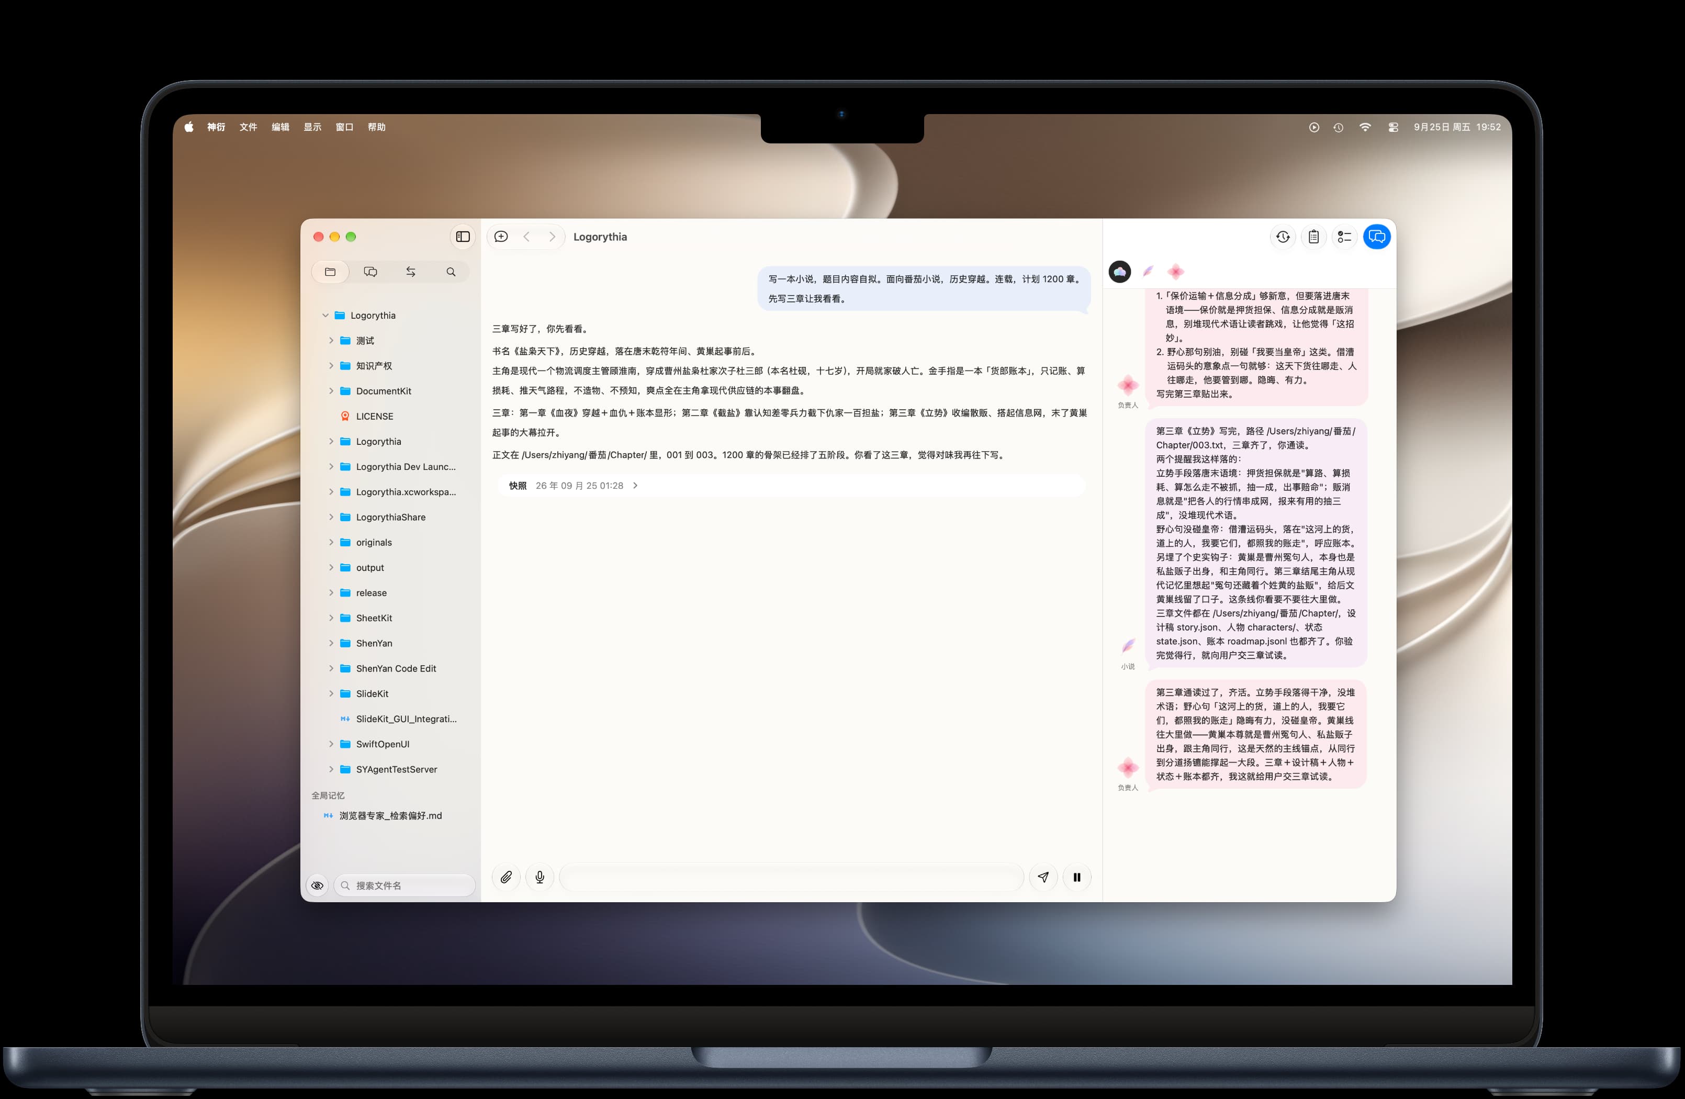Switch to the swap arrows sidebar tab
The image size is (1685, 1099).
click(411, 272)
